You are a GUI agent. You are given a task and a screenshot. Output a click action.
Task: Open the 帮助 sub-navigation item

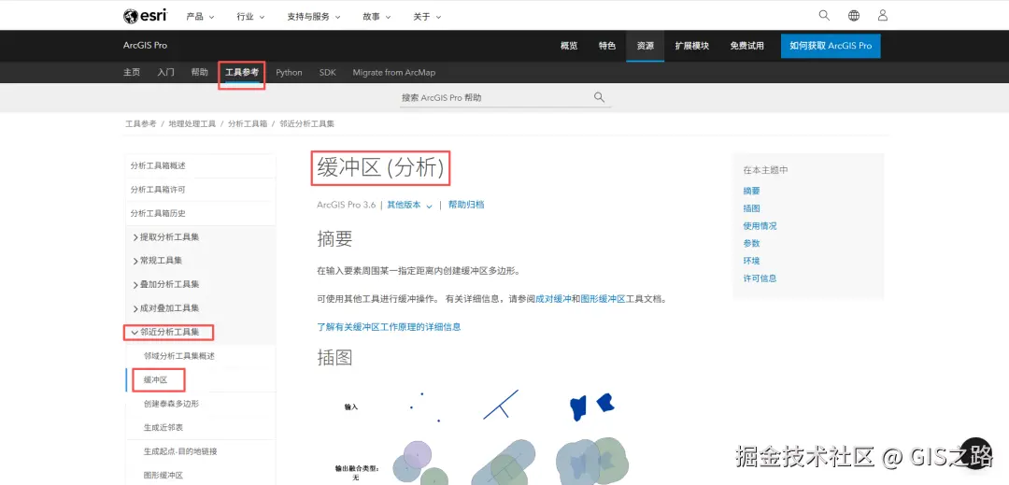200,72
